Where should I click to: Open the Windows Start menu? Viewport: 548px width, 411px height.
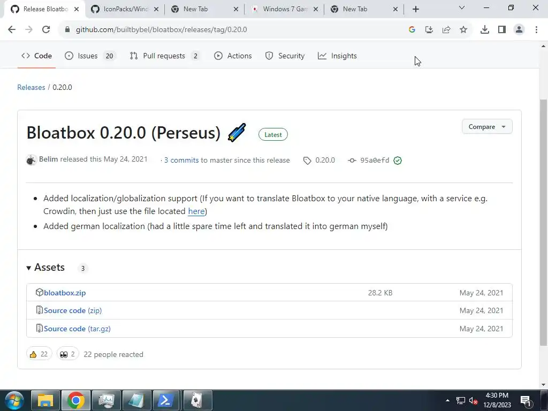point(14,400)
